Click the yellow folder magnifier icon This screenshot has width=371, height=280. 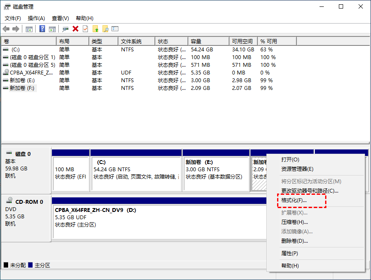click(x=105, y=29)
